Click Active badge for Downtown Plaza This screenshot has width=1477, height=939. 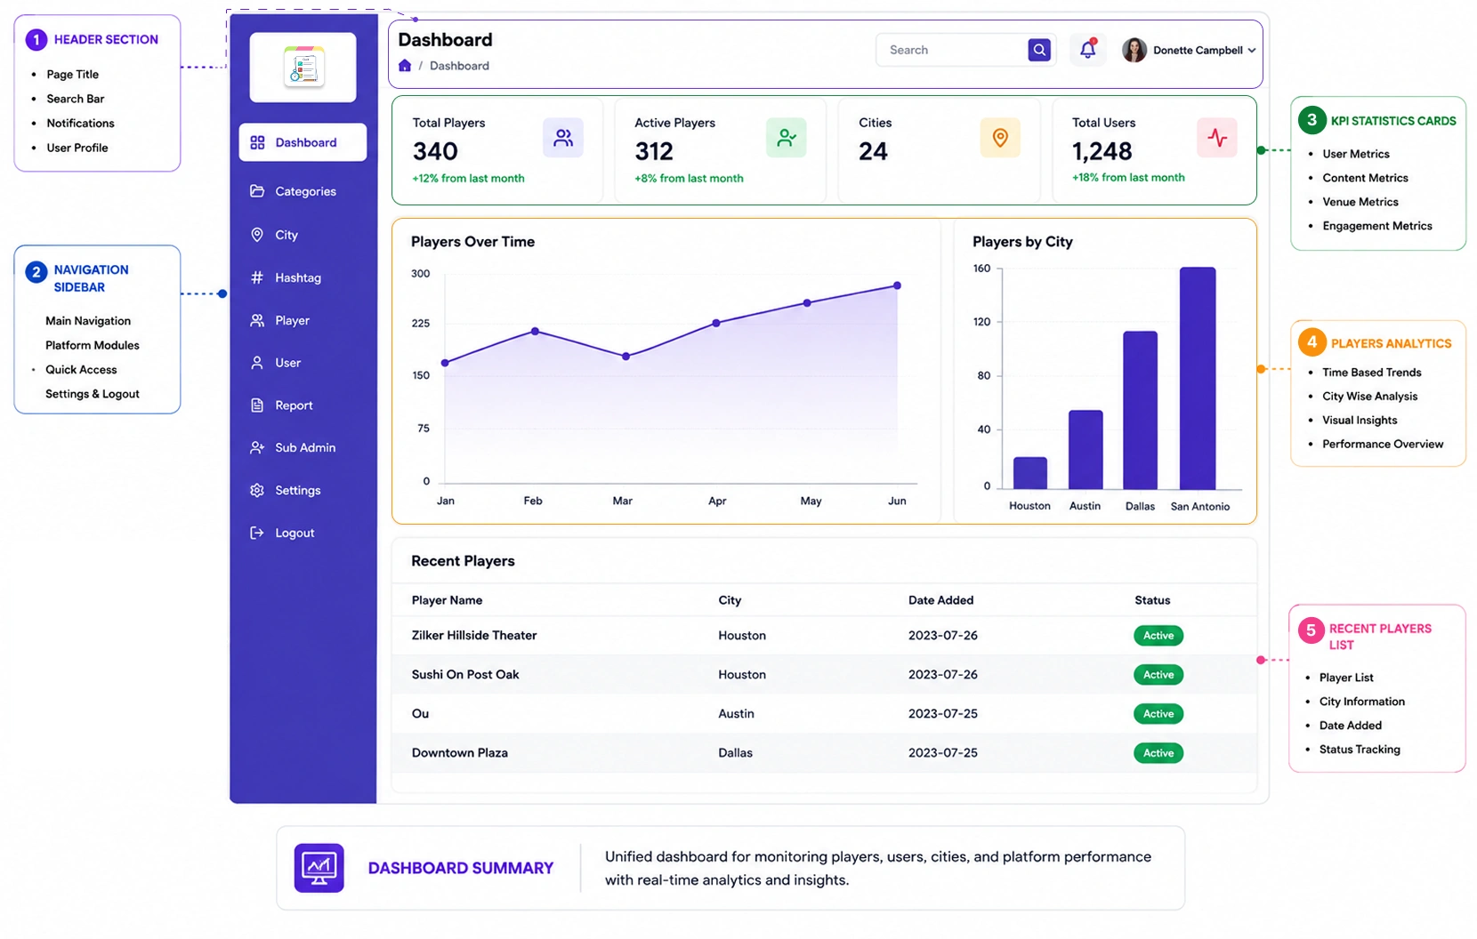tap(1158, 753)
